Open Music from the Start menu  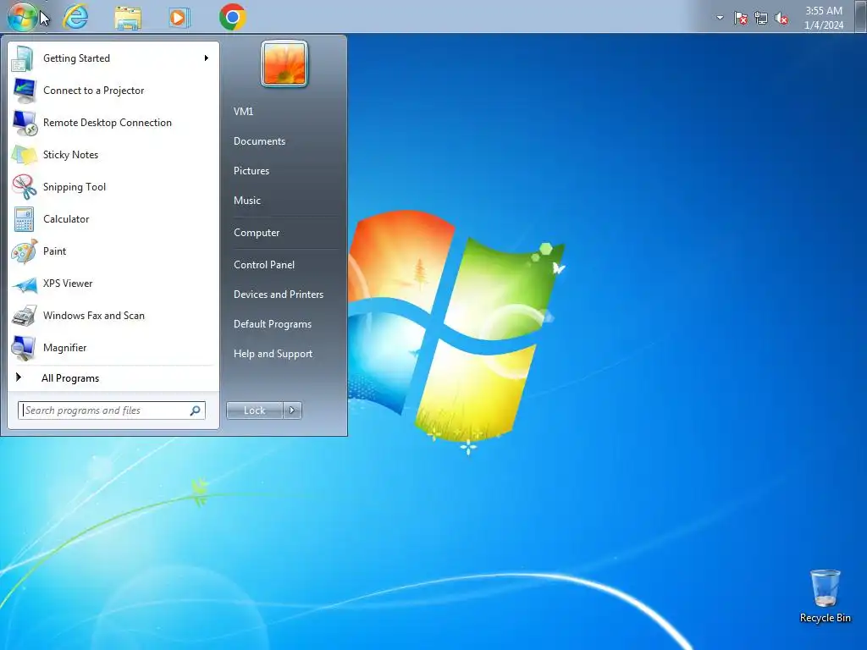(246, 200)
